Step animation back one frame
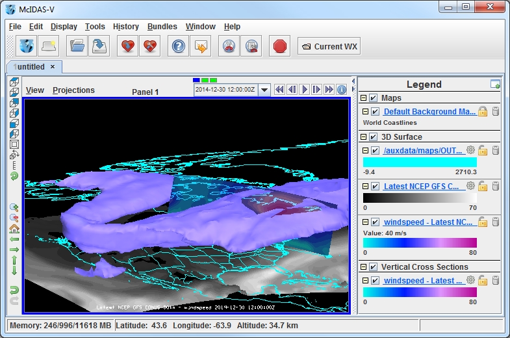510x338 pixels. point(292,90)
